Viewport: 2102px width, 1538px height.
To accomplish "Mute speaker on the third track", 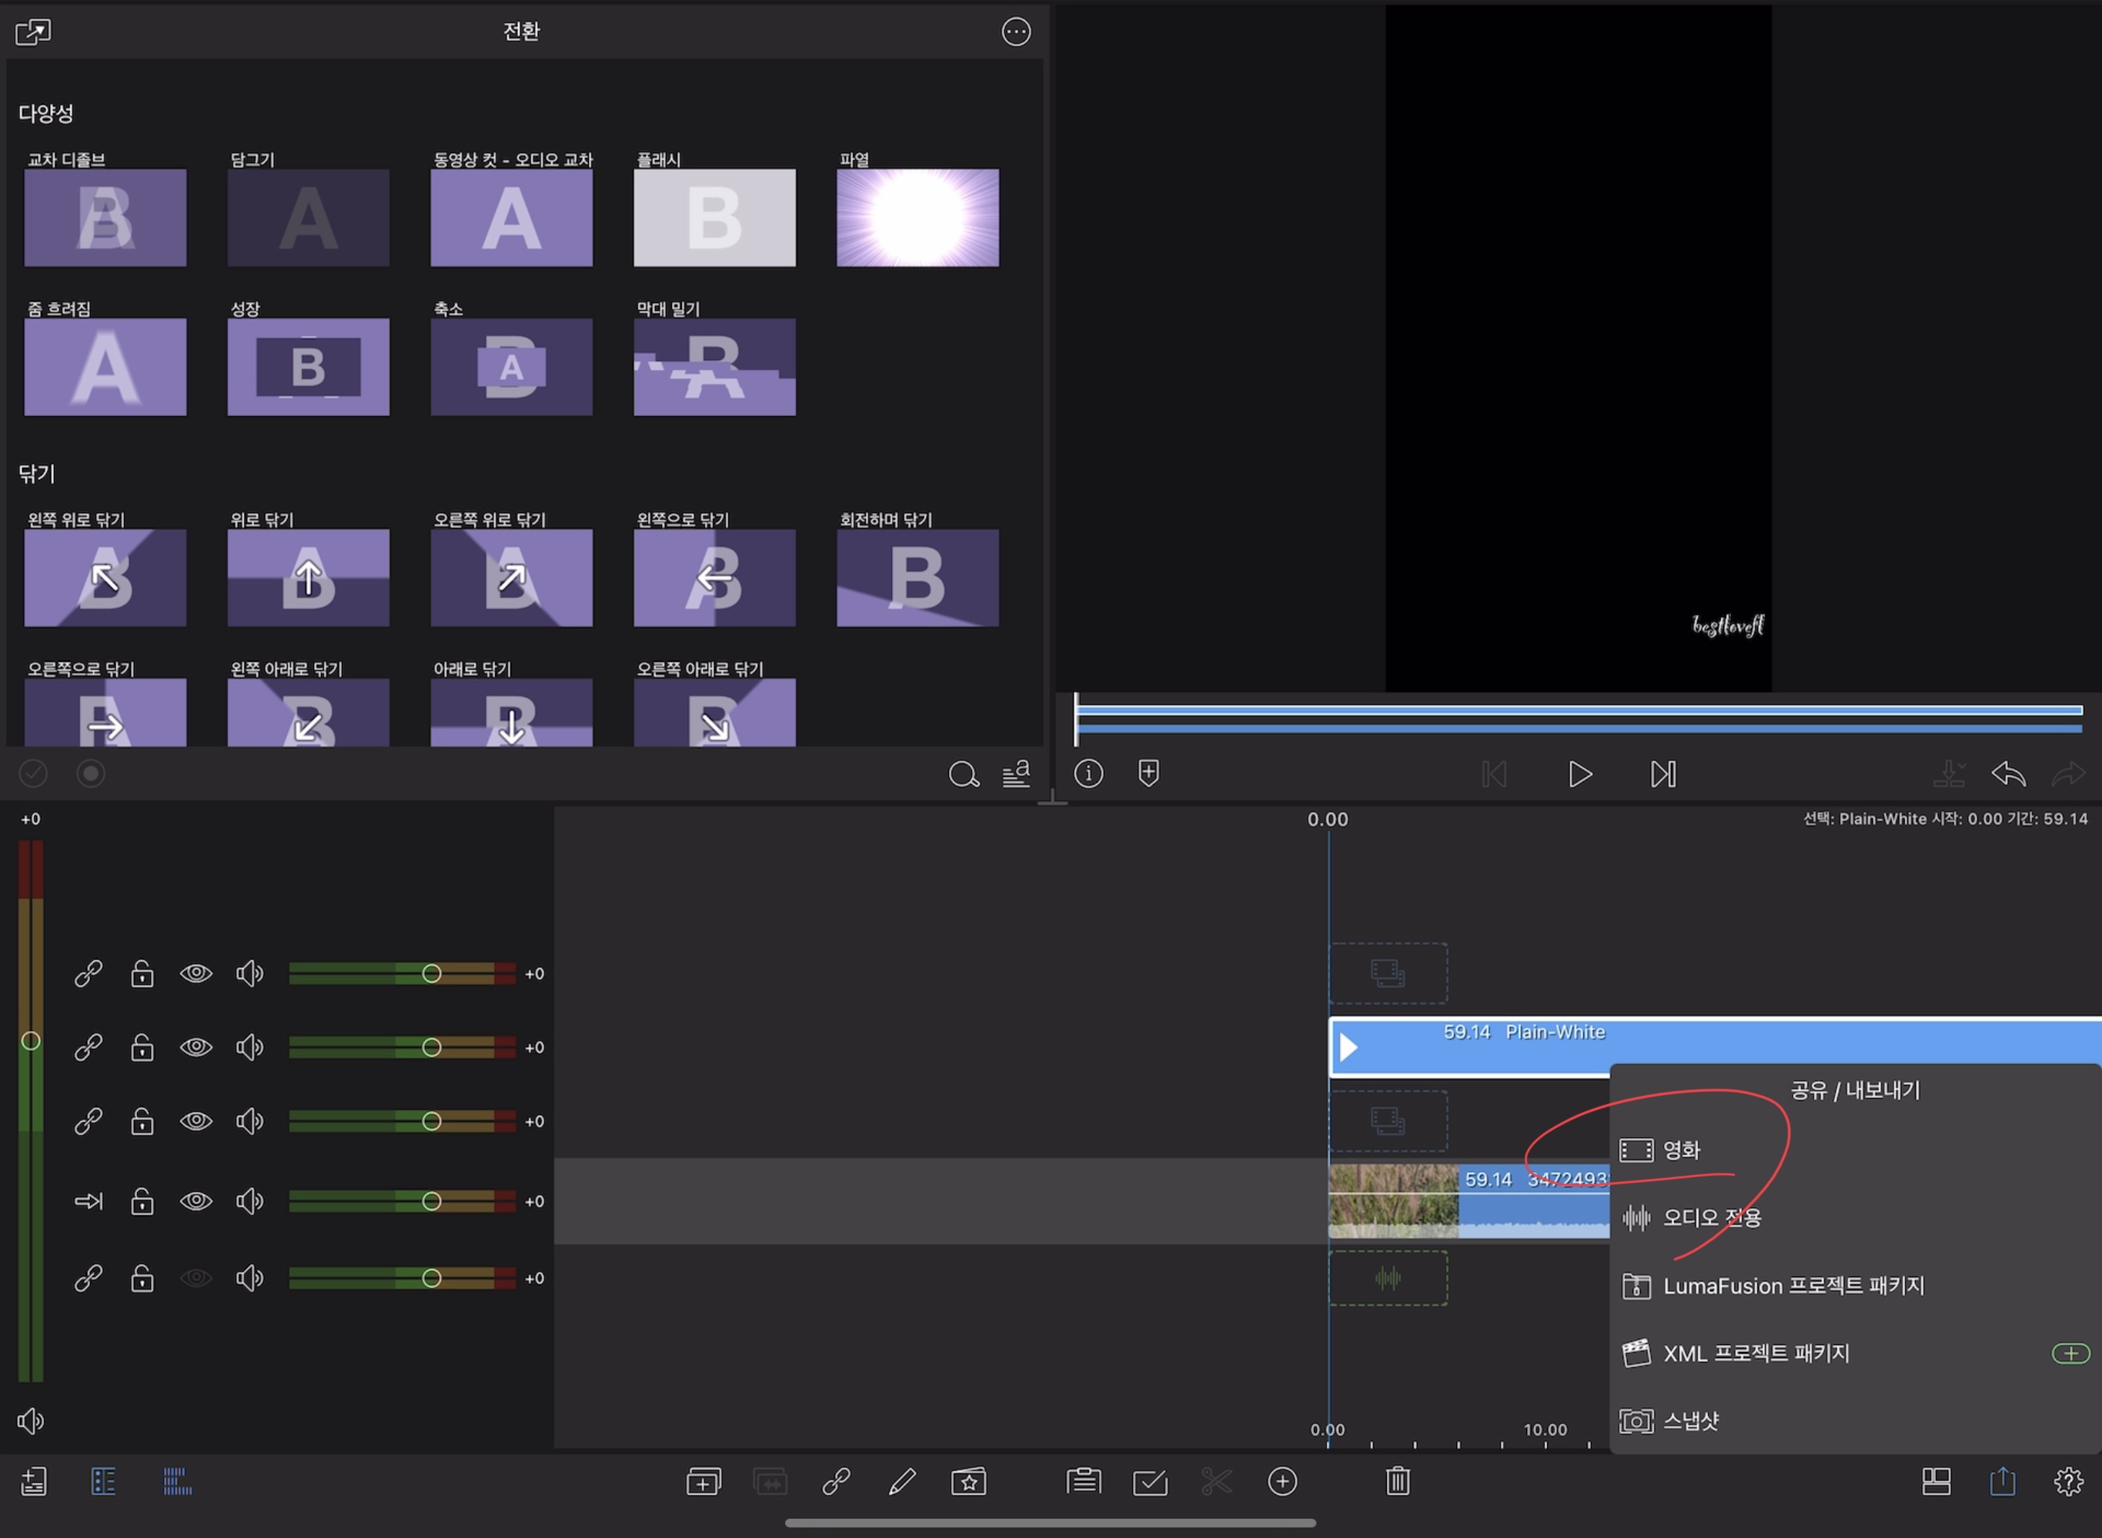I will click(x=249, y=1121).
